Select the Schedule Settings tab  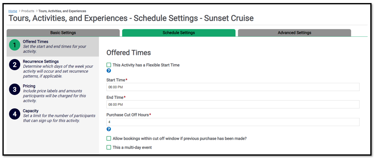pyautogui.click(x=179, y=33)
